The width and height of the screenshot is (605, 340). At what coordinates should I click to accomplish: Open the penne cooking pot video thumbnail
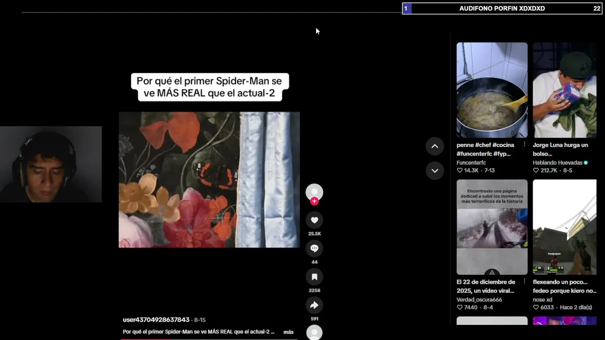click(492, 90)
